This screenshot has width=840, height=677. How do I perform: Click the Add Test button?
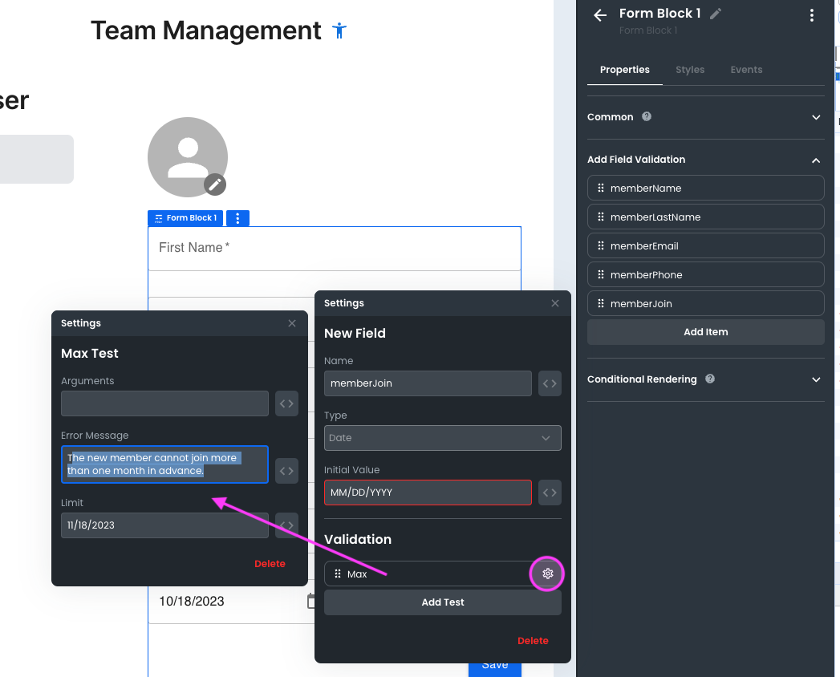coord(442,602)
